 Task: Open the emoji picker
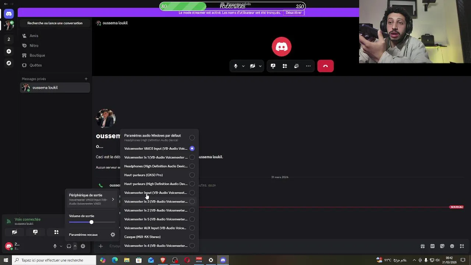click(x=452, y=246)
